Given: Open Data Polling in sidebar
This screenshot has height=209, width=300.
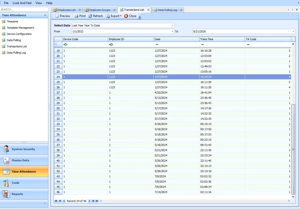Looking at the screenshot, I should pos(14,40).
